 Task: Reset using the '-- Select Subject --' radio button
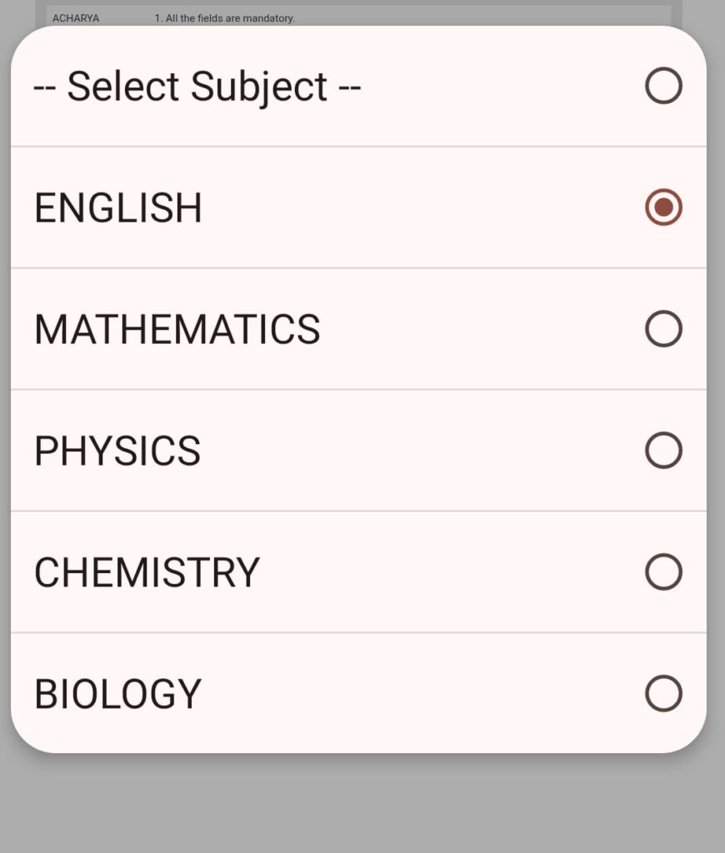point(663,86)
